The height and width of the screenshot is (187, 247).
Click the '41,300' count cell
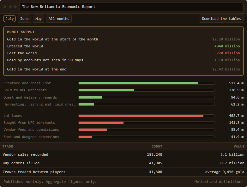pos(155,172)
